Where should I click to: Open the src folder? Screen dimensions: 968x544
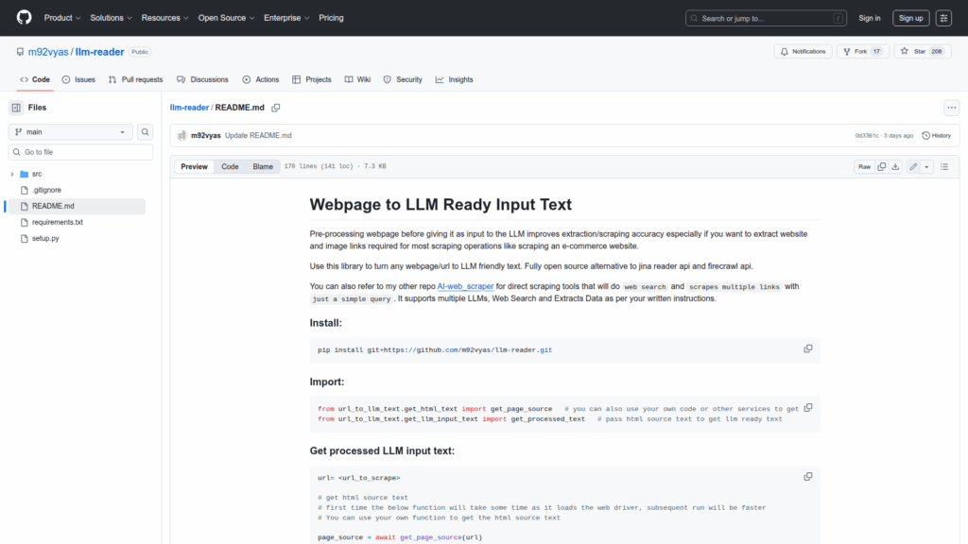click(x=37, y=174)
